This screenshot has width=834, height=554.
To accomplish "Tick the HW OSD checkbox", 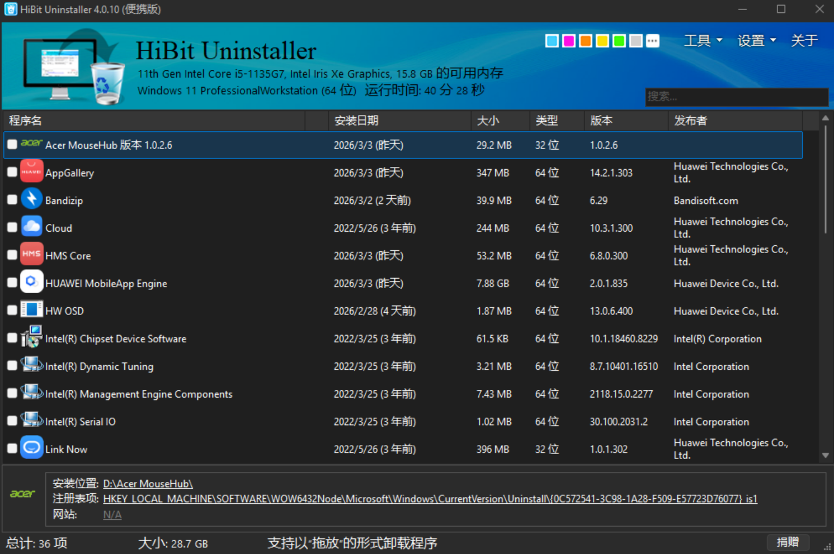I will [12, 310].
